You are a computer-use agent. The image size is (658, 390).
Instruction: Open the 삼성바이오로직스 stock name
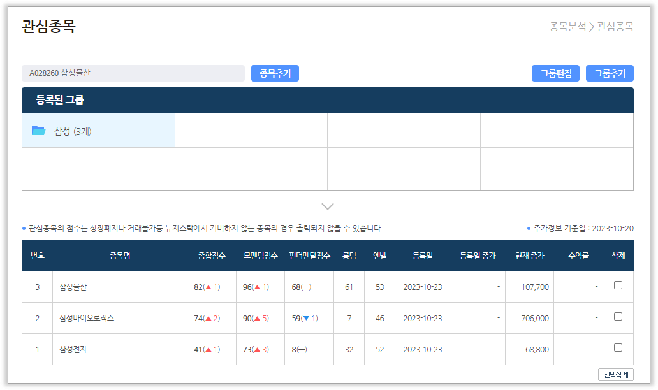tap(86, 318)
